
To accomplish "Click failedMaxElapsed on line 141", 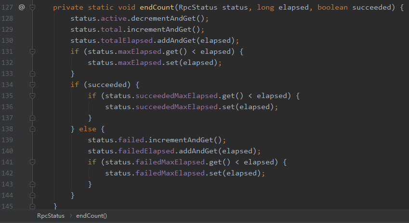I will click(170, 162).
